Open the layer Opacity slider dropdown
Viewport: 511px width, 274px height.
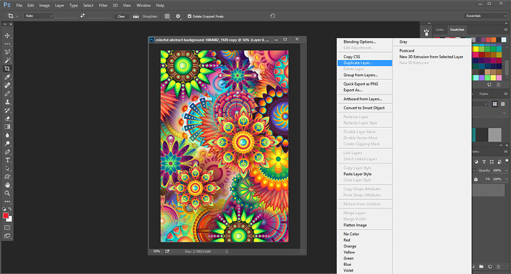point(506,170)
